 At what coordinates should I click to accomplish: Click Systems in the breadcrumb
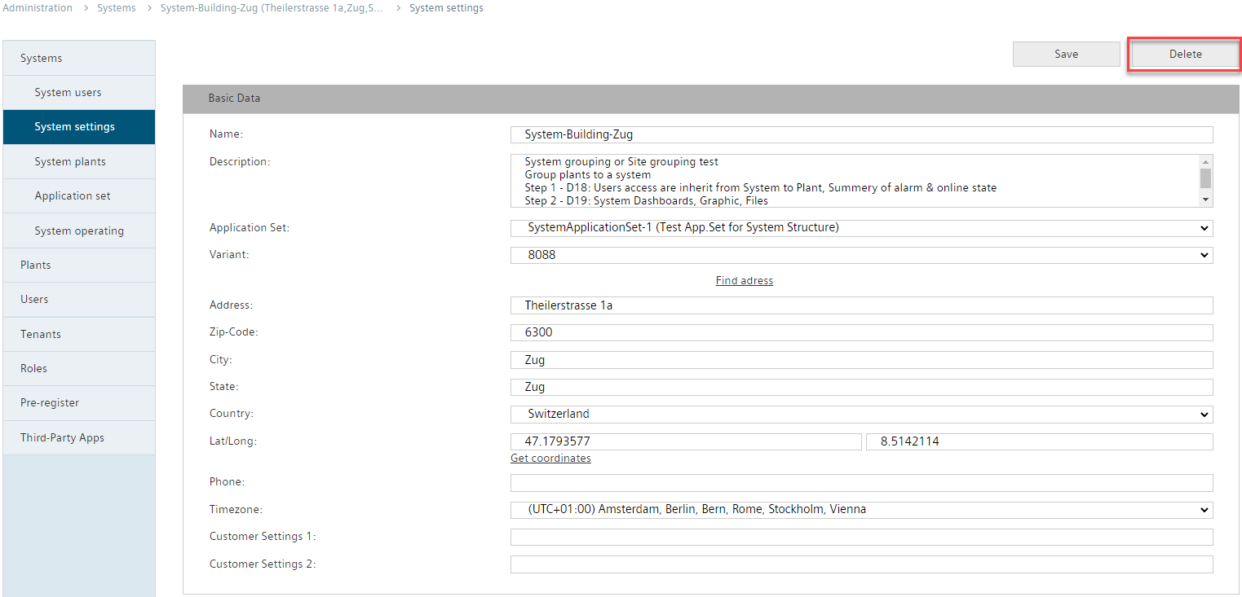(x=117, y=8)
